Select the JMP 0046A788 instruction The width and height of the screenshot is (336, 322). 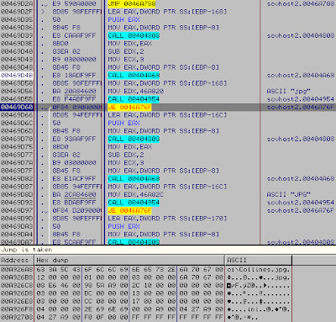[x=132, y=4]
